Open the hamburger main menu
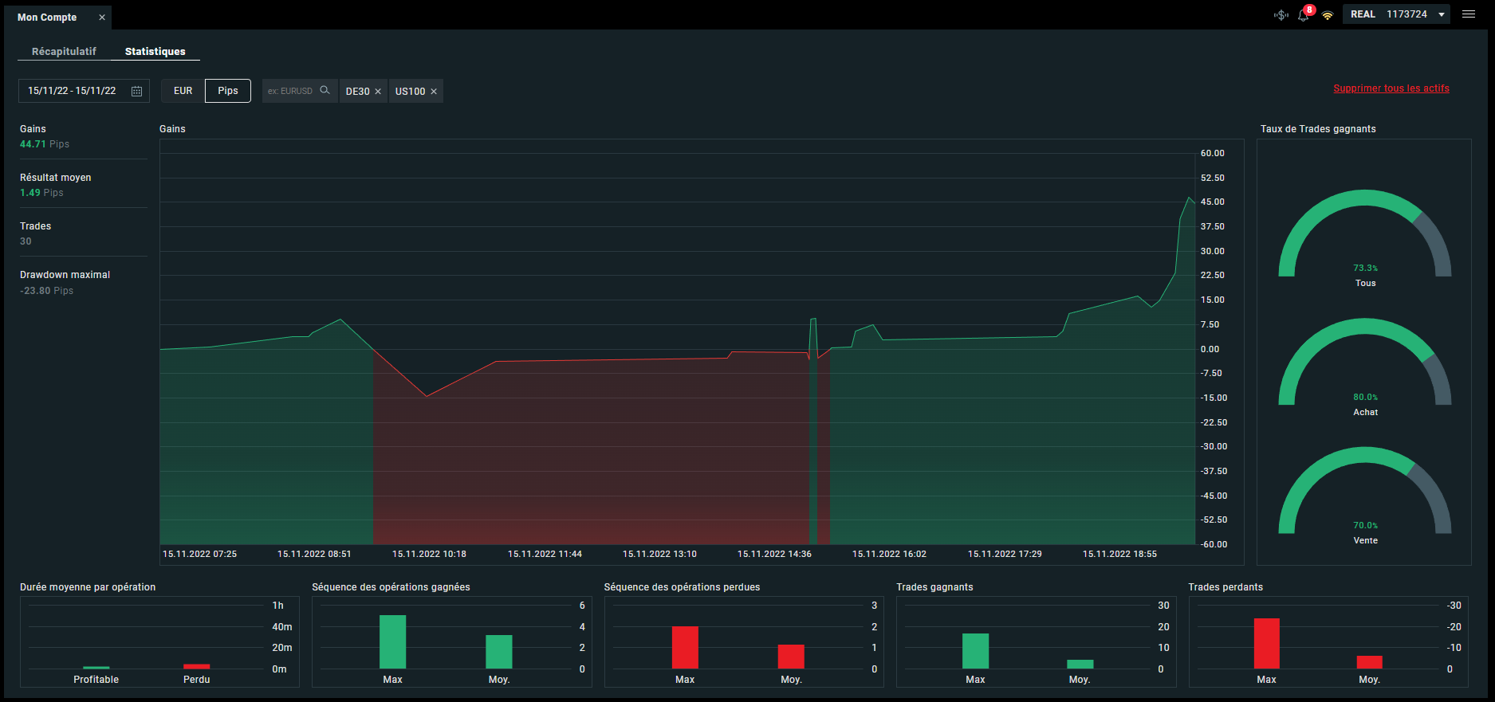 coord(1469,14)
